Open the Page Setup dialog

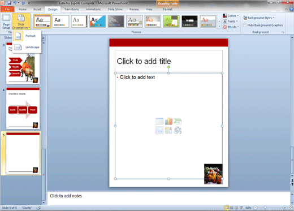pos(6,21)
